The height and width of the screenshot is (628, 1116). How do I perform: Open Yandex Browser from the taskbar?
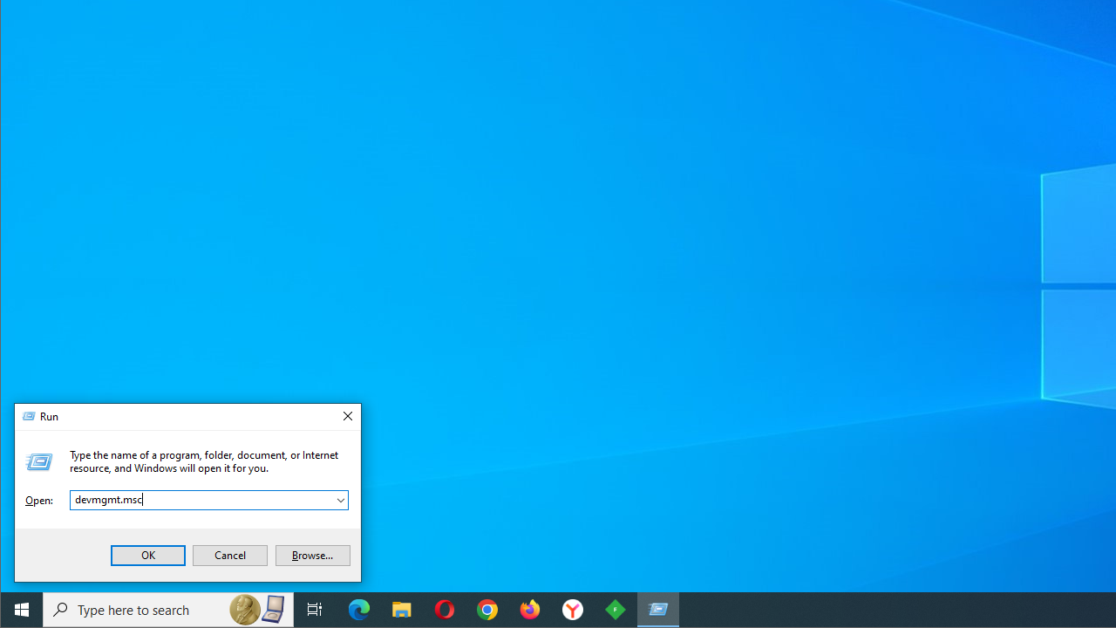573,610
